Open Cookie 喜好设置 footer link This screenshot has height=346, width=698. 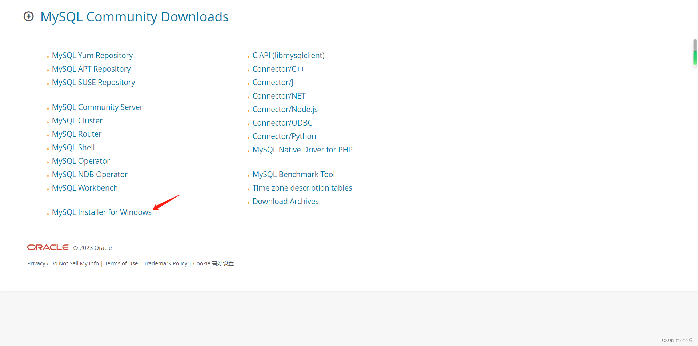(x=213, y=263)
